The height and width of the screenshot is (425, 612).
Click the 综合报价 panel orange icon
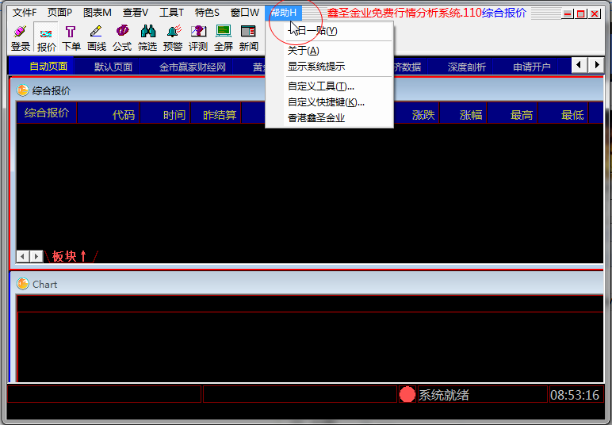[x=23, y=90]
